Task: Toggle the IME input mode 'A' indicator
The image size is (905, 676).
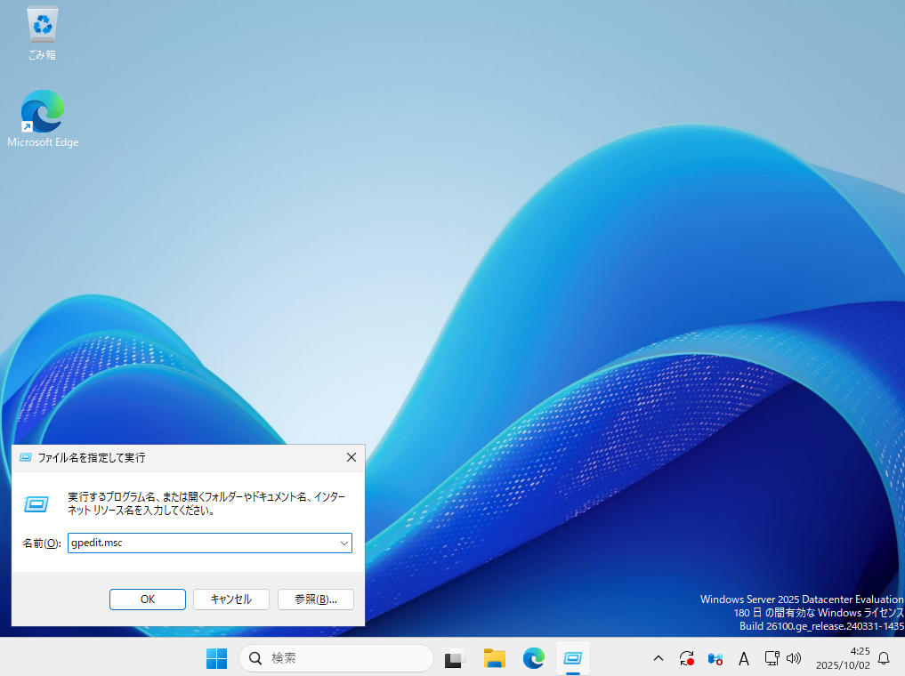Action: 744,658
